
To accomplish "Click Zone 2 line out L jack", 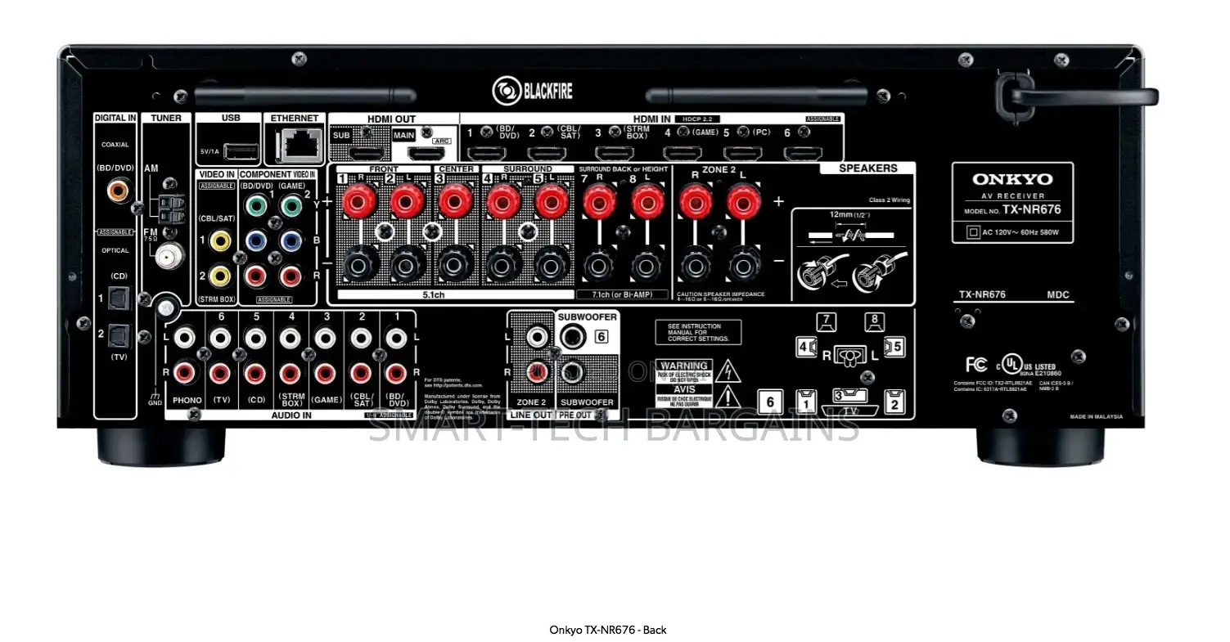I will tap(538, 336).
